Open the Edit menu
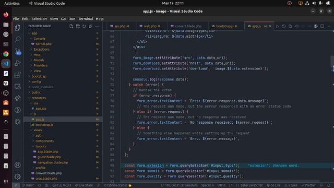Viewport: 334px width, 188px height. pyautogui.click(x=25, y=19)
